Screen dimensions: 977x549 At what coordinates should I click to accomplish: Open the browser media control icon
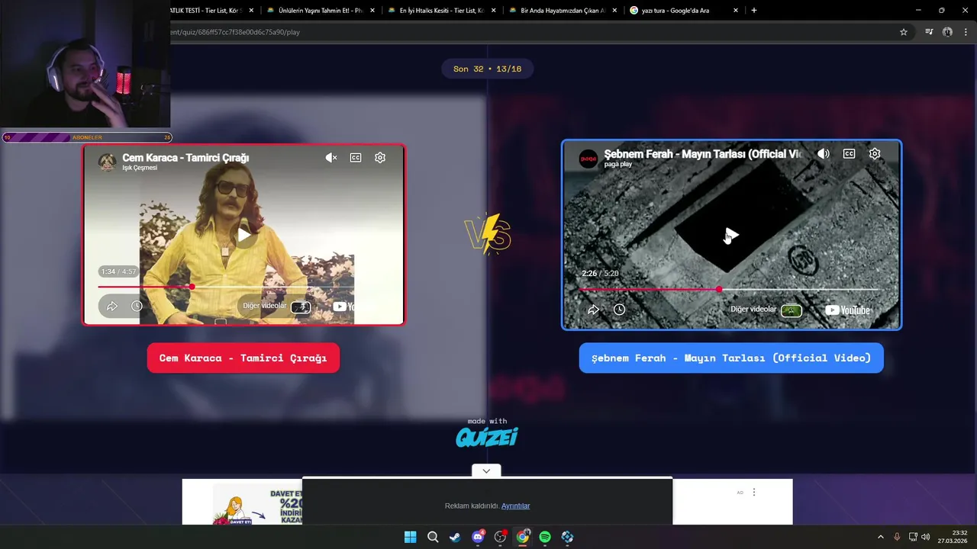click(x=929, y=32)
